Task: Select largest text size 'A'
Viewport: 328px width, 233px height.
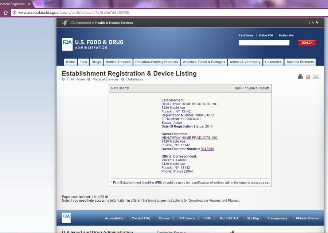Action: click(x=317, y=23)
